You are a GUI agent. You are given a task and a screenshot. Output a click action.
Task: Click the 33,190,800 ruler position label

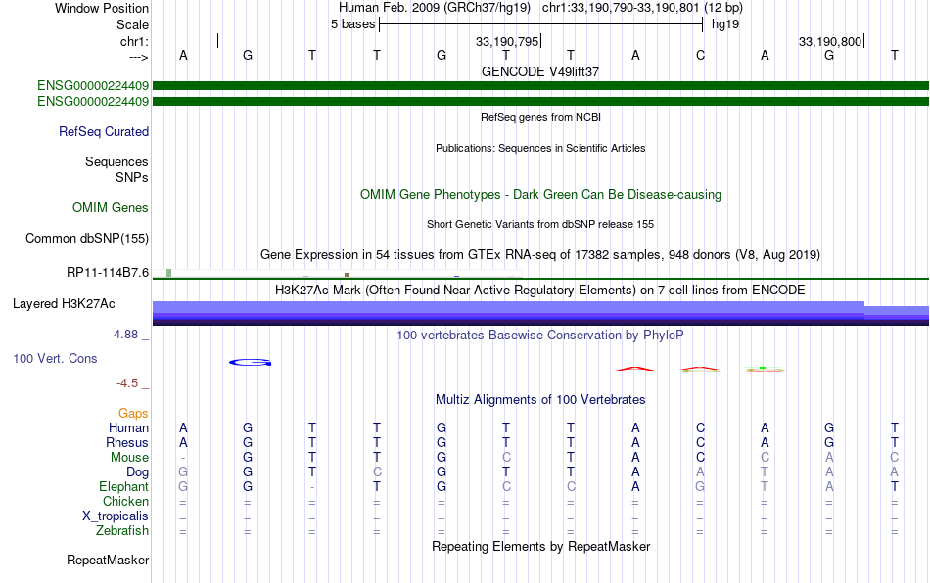830,41
